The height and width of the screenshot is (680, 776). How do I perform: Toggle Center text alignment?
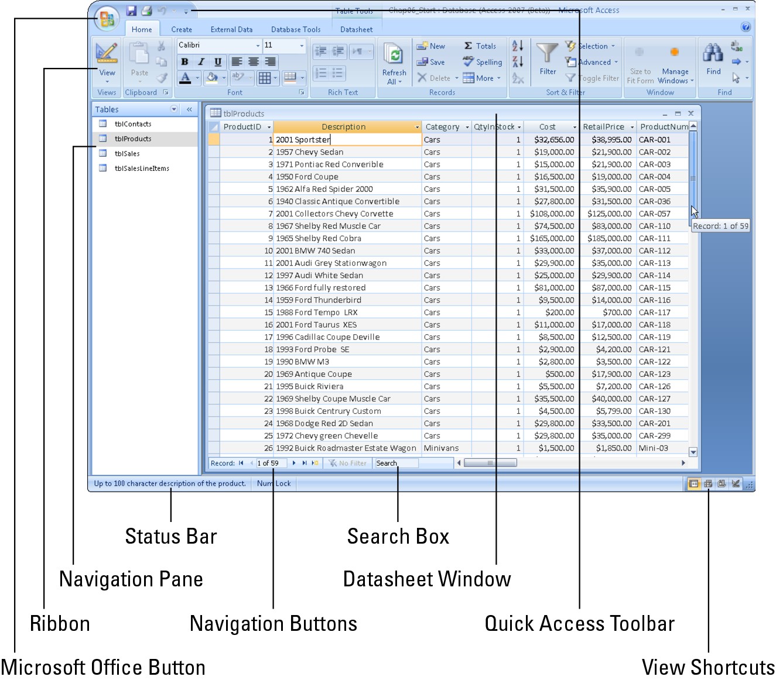click(253, 61)
